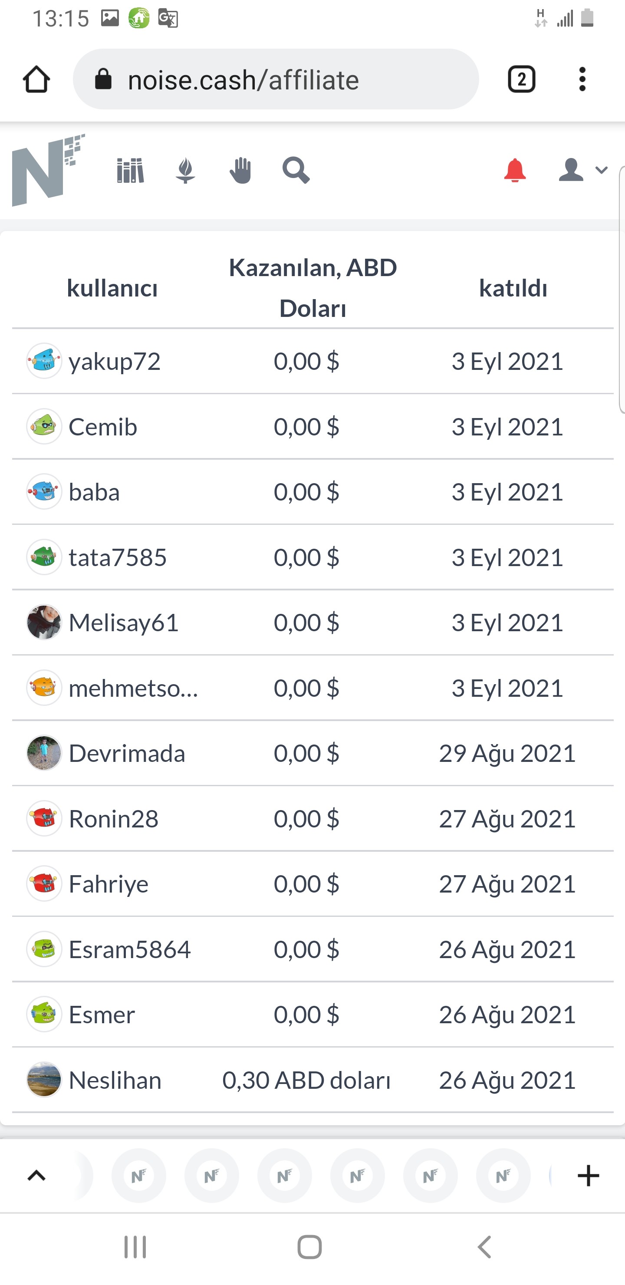The width and height of the screenshot is (625, 1285).
Task: Click Melisay61's avatar photo
Action: click(44, 623)
